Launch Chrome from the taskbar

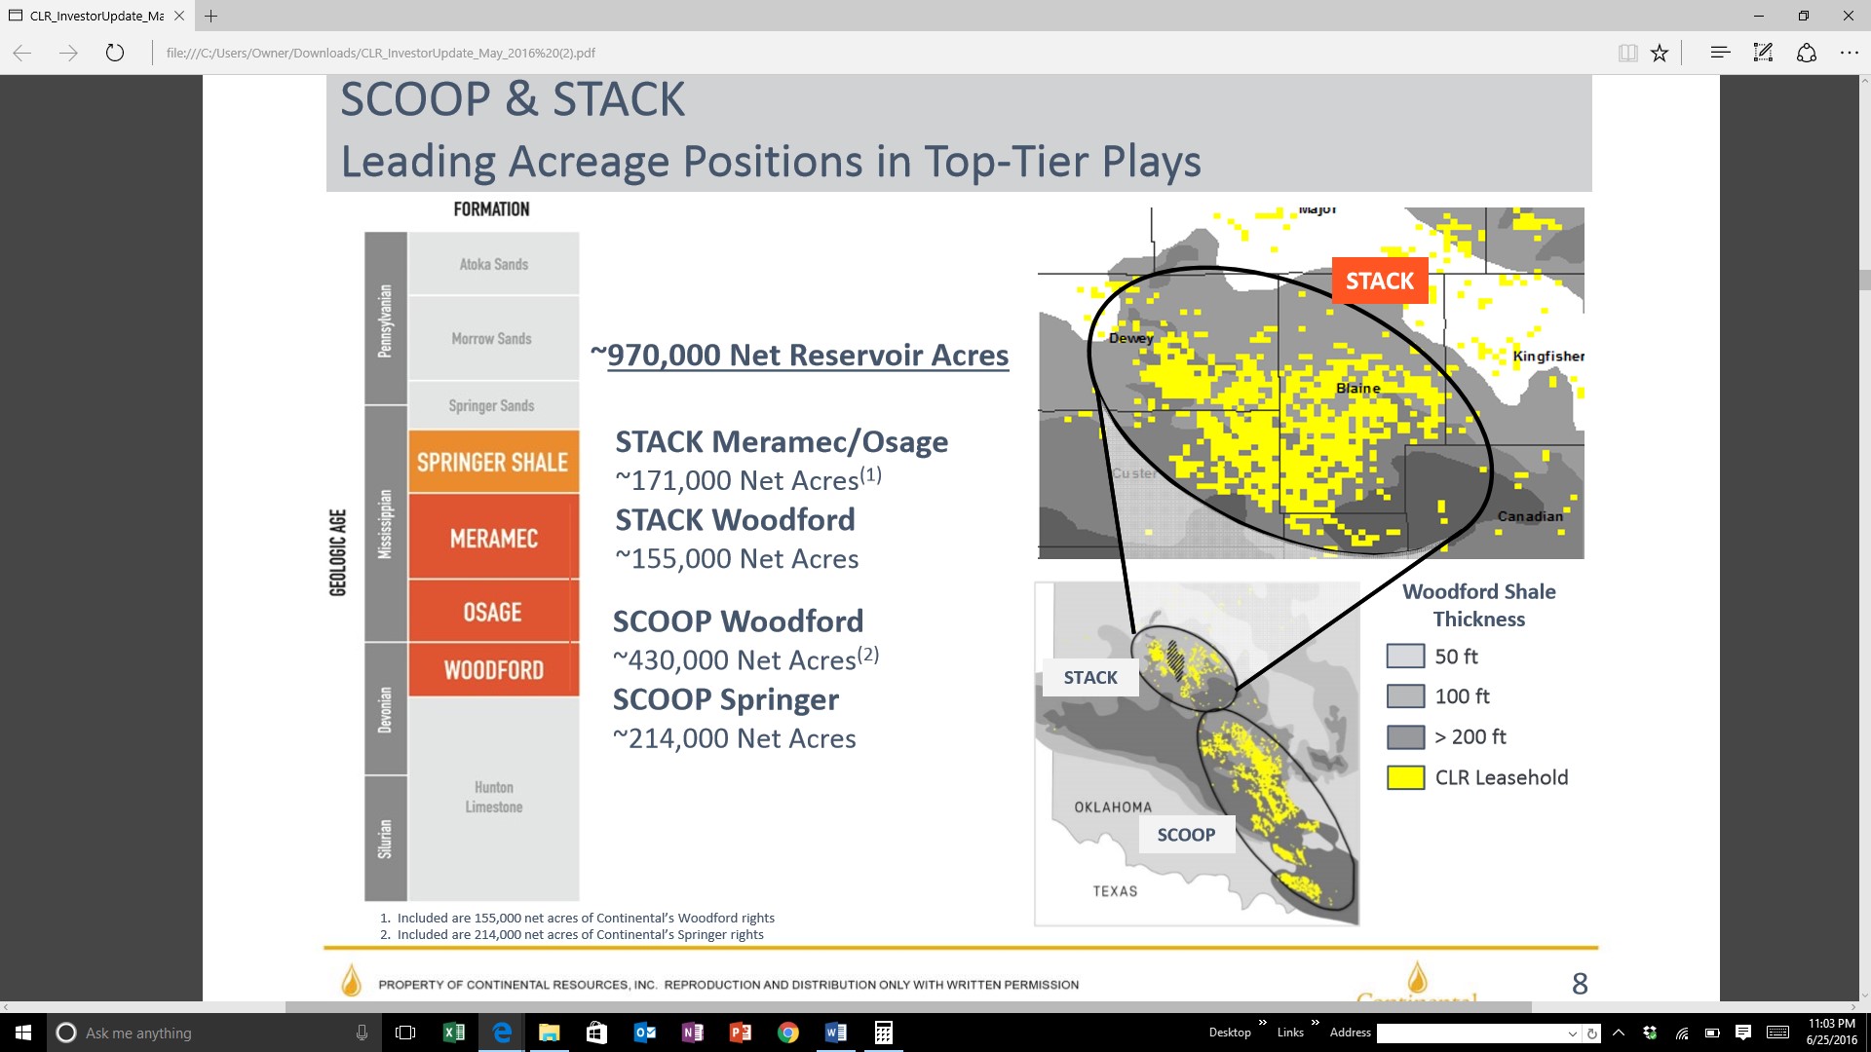[787, 1033]
